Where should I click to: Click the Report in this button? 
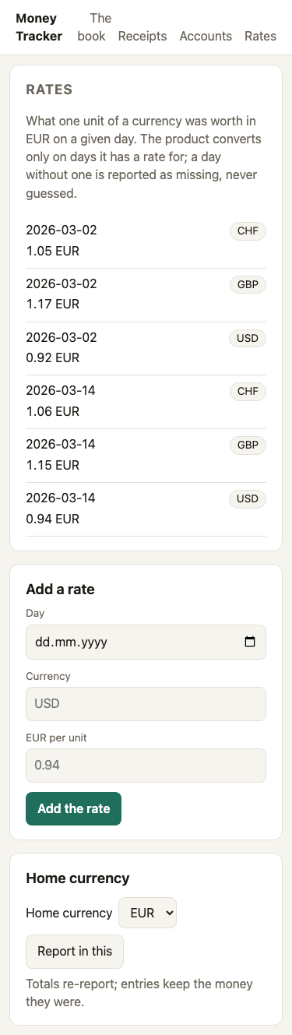(x=75, y=951)
